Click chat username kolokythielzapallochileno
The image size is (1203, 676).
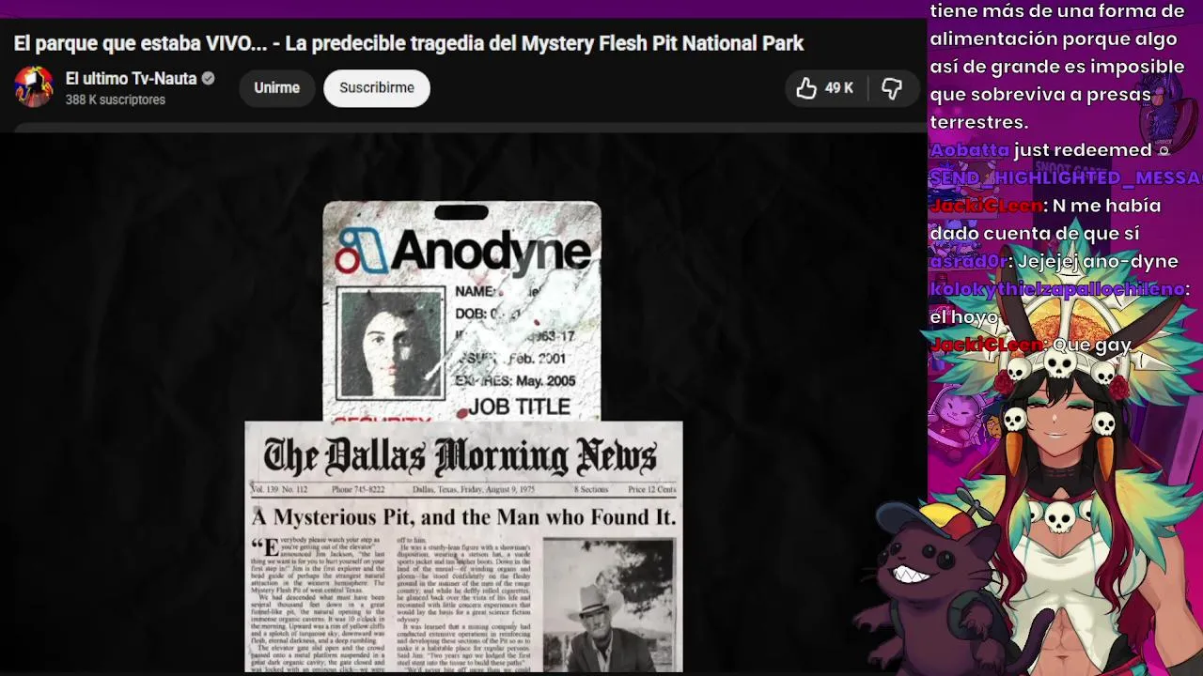[x=1056, y=289]
